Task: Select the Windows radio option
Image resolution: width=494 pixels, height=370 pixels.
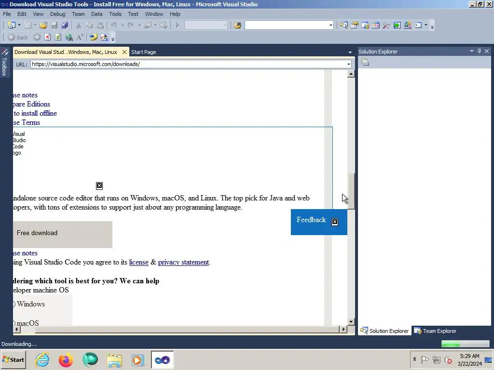Action: (14, 304)
